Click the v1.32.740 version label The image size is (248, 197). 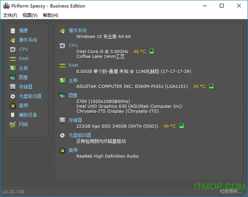(14, 192)
